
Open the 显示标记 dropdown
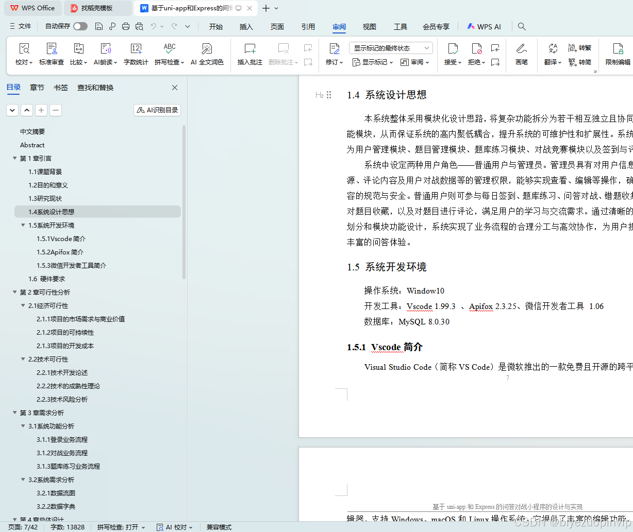[373, 62]
